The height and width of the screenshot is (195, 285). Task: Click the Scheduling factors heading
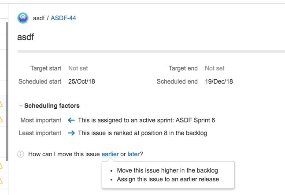point(52,106)
